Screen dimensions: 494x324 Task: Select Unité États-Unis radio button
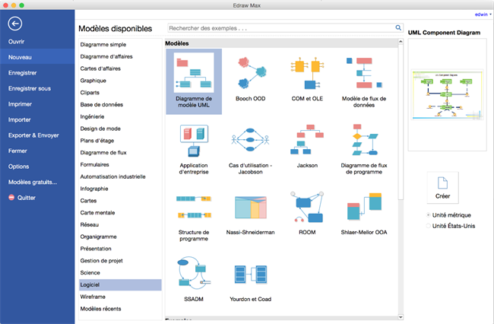tap(428, 226)
